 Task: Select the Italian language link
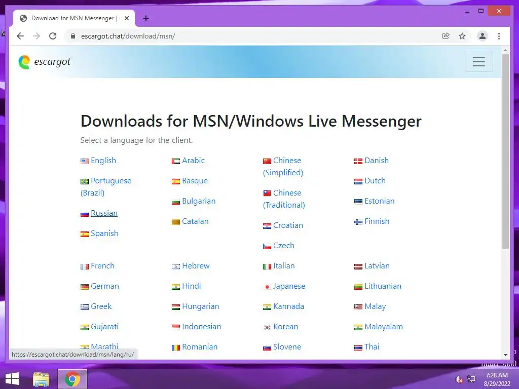(x=284, y=265)
